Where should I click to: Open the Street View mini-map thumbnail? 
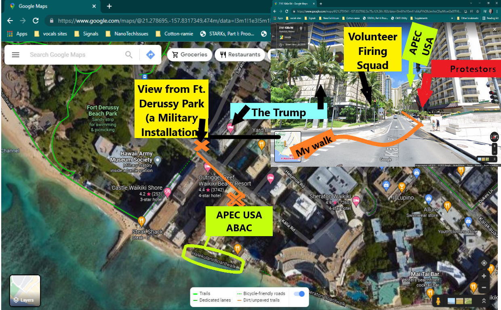[x=288, y=146]
